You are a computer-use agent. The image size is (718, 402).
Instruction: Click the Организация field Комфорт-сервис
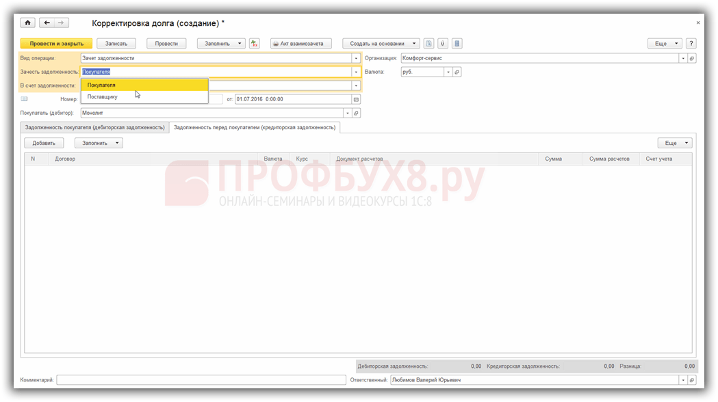tap(540, 59)
